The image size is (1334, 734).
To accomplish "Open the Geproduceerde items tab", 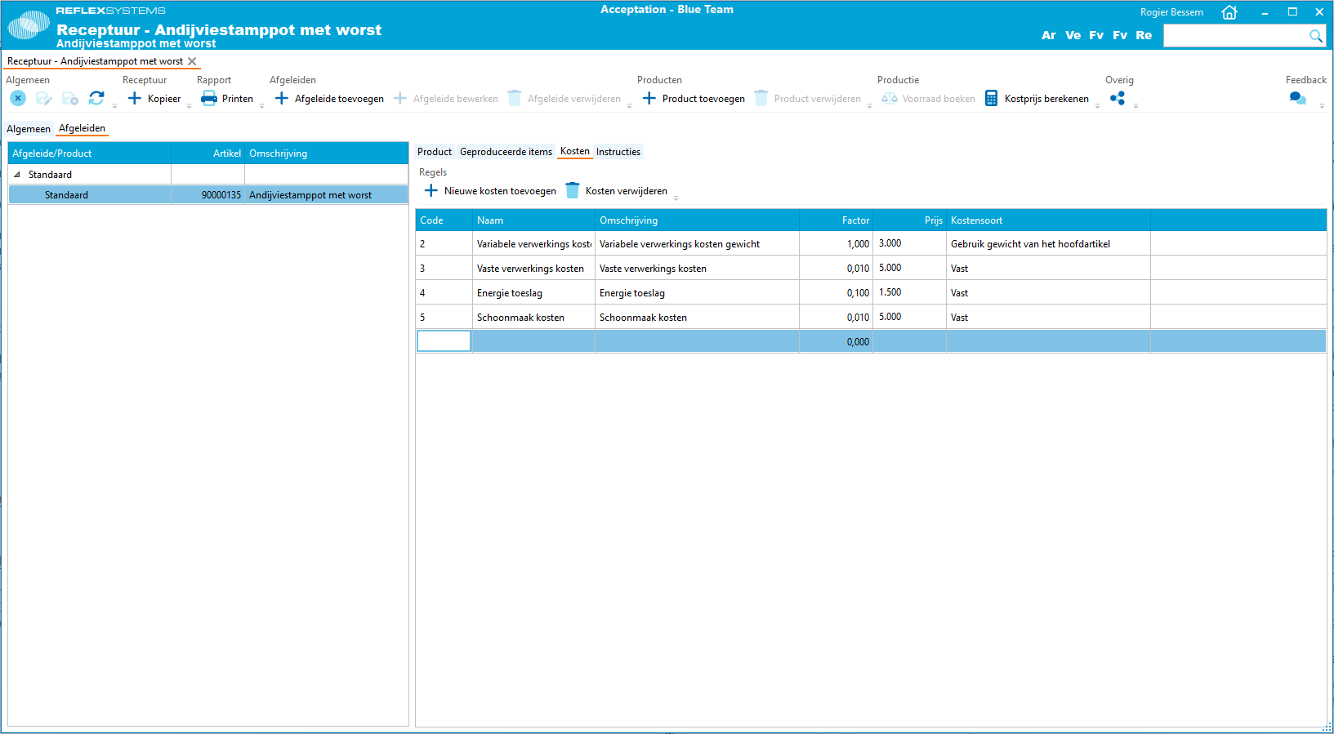I will tap(506, 152).
